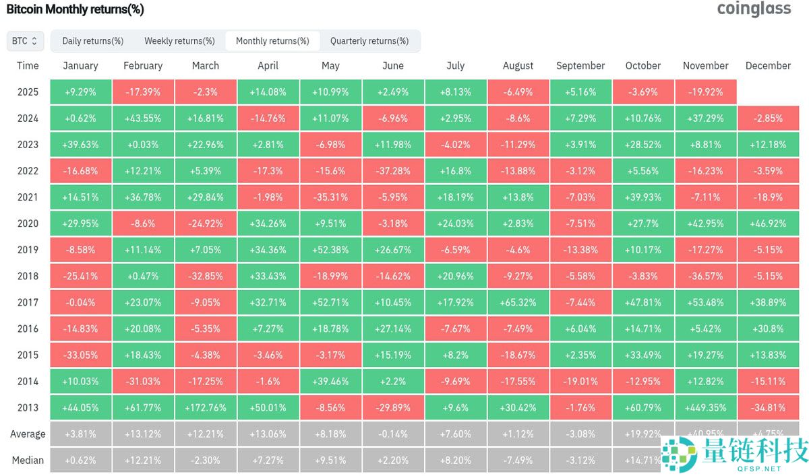809x476 pixels.
Task: Click the watermark logo icon at bottom right
Action: point(679,455)
